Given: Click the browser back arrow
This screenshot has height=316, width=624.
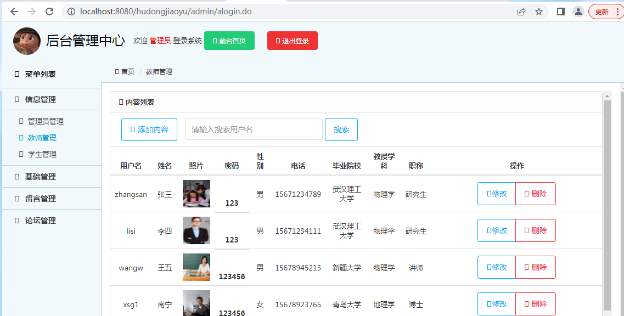Looking at the screenshot, I should [14, 12].
